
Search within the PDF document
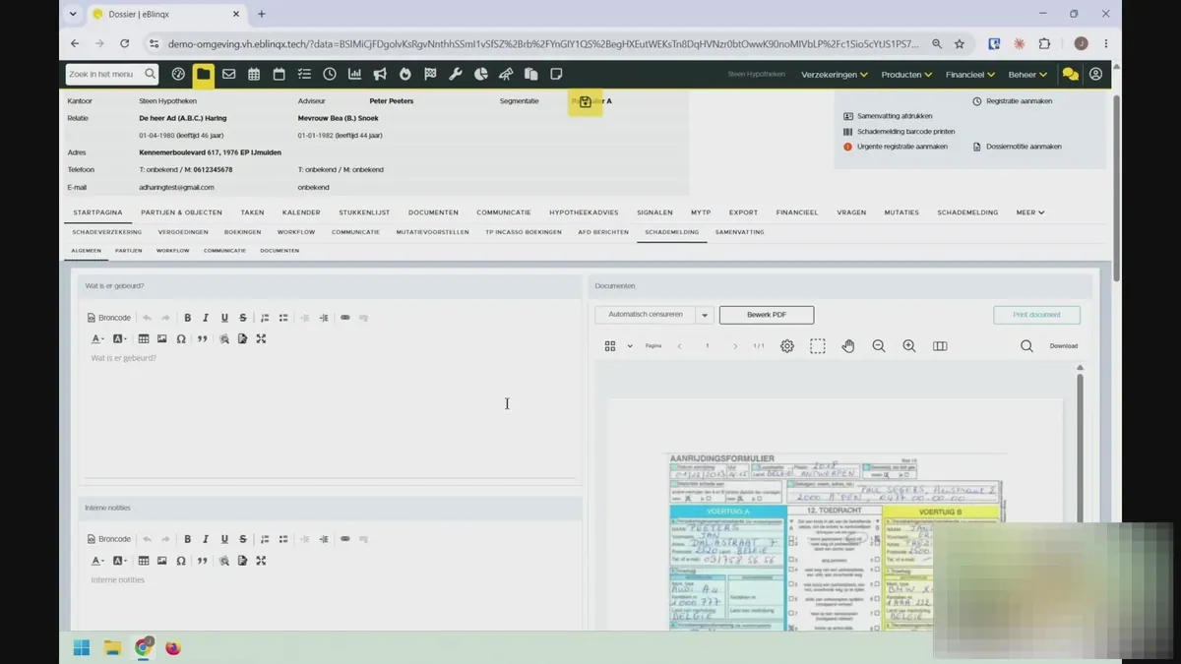click(1026, 346)
